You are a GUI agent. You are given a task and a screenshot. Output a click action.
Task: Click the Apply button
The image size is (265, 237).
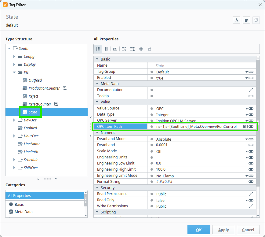point(223,230)
